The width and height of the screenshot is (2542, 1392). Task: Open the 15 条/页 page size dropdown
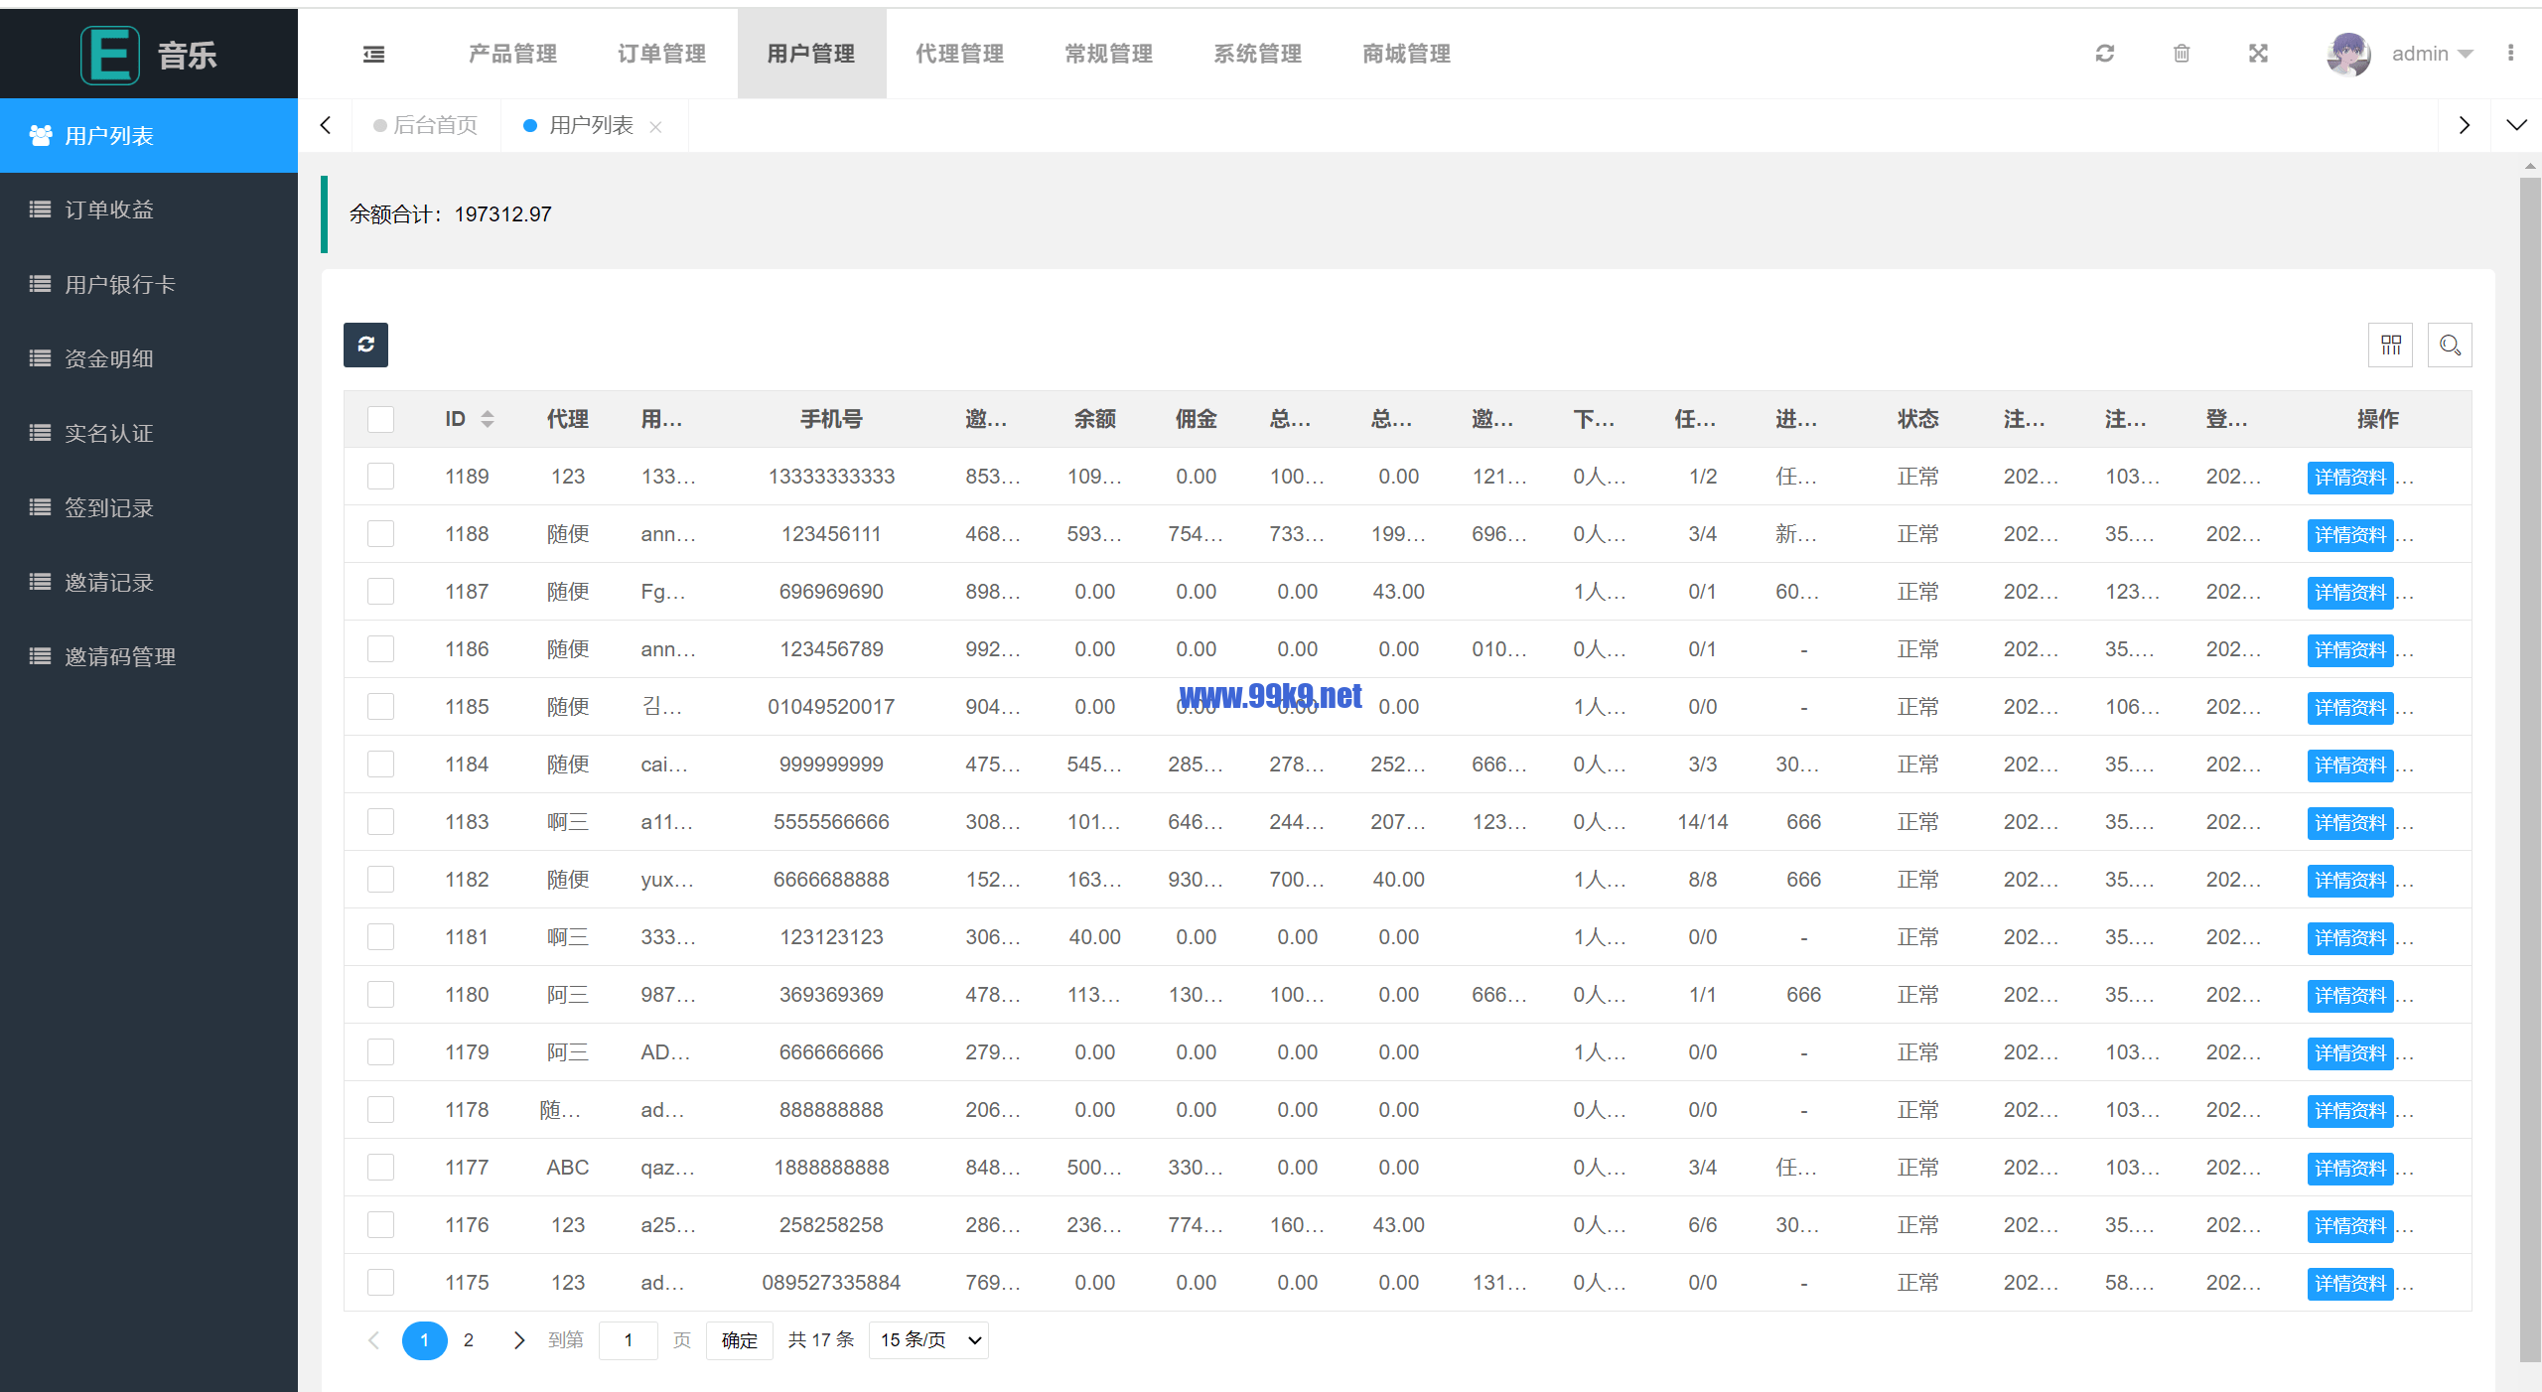(928, 1340)
